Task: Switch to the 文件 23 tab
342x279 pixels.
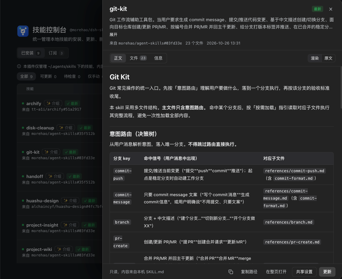Action: point(138,58)
